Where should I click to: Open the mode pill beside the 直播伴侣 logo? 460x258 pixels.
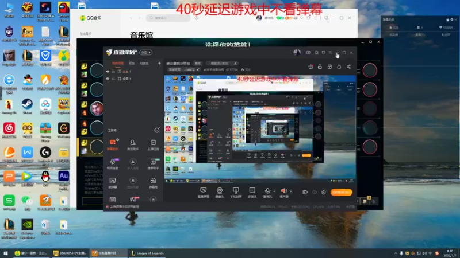point(146,52)
